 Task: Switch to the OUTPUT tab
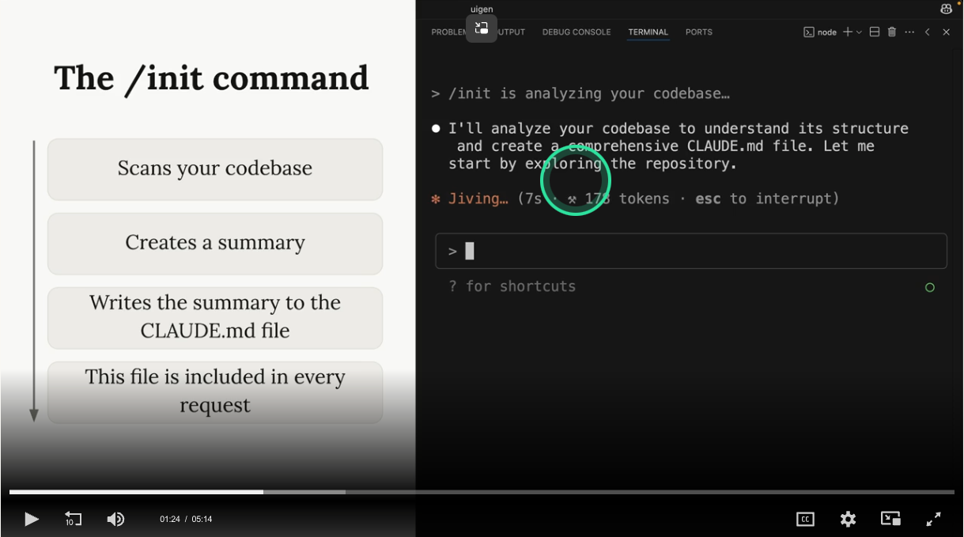click(511, 32)
